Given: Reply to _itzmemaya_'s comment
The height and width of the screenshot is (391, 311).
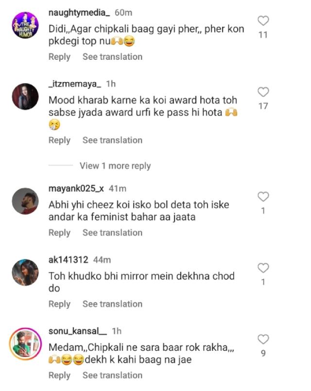Looking at the screenshot, I should (x=59, y=140).
